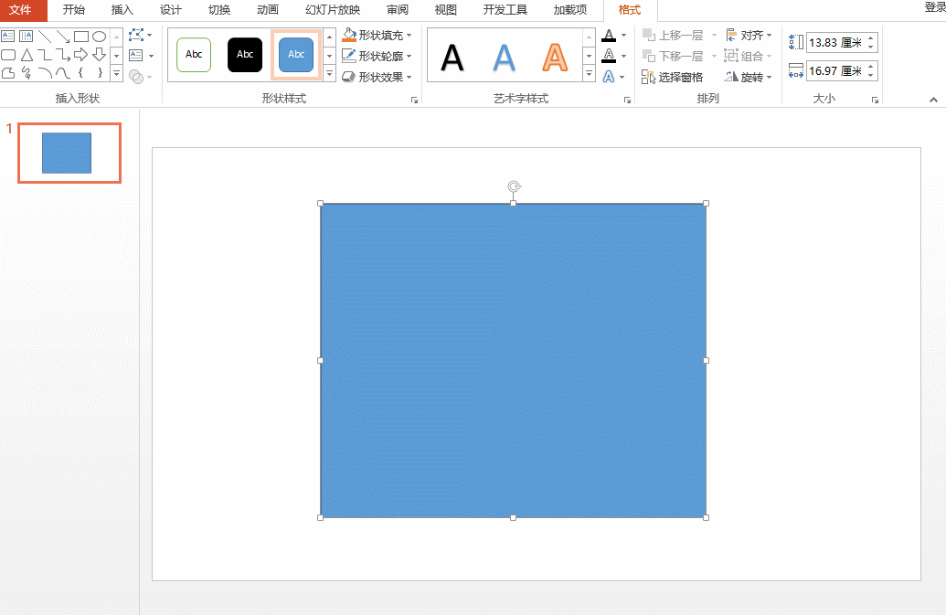Expand the 旋转 rotate options
This screenshot has width=946, height=615.
(749, 78)
